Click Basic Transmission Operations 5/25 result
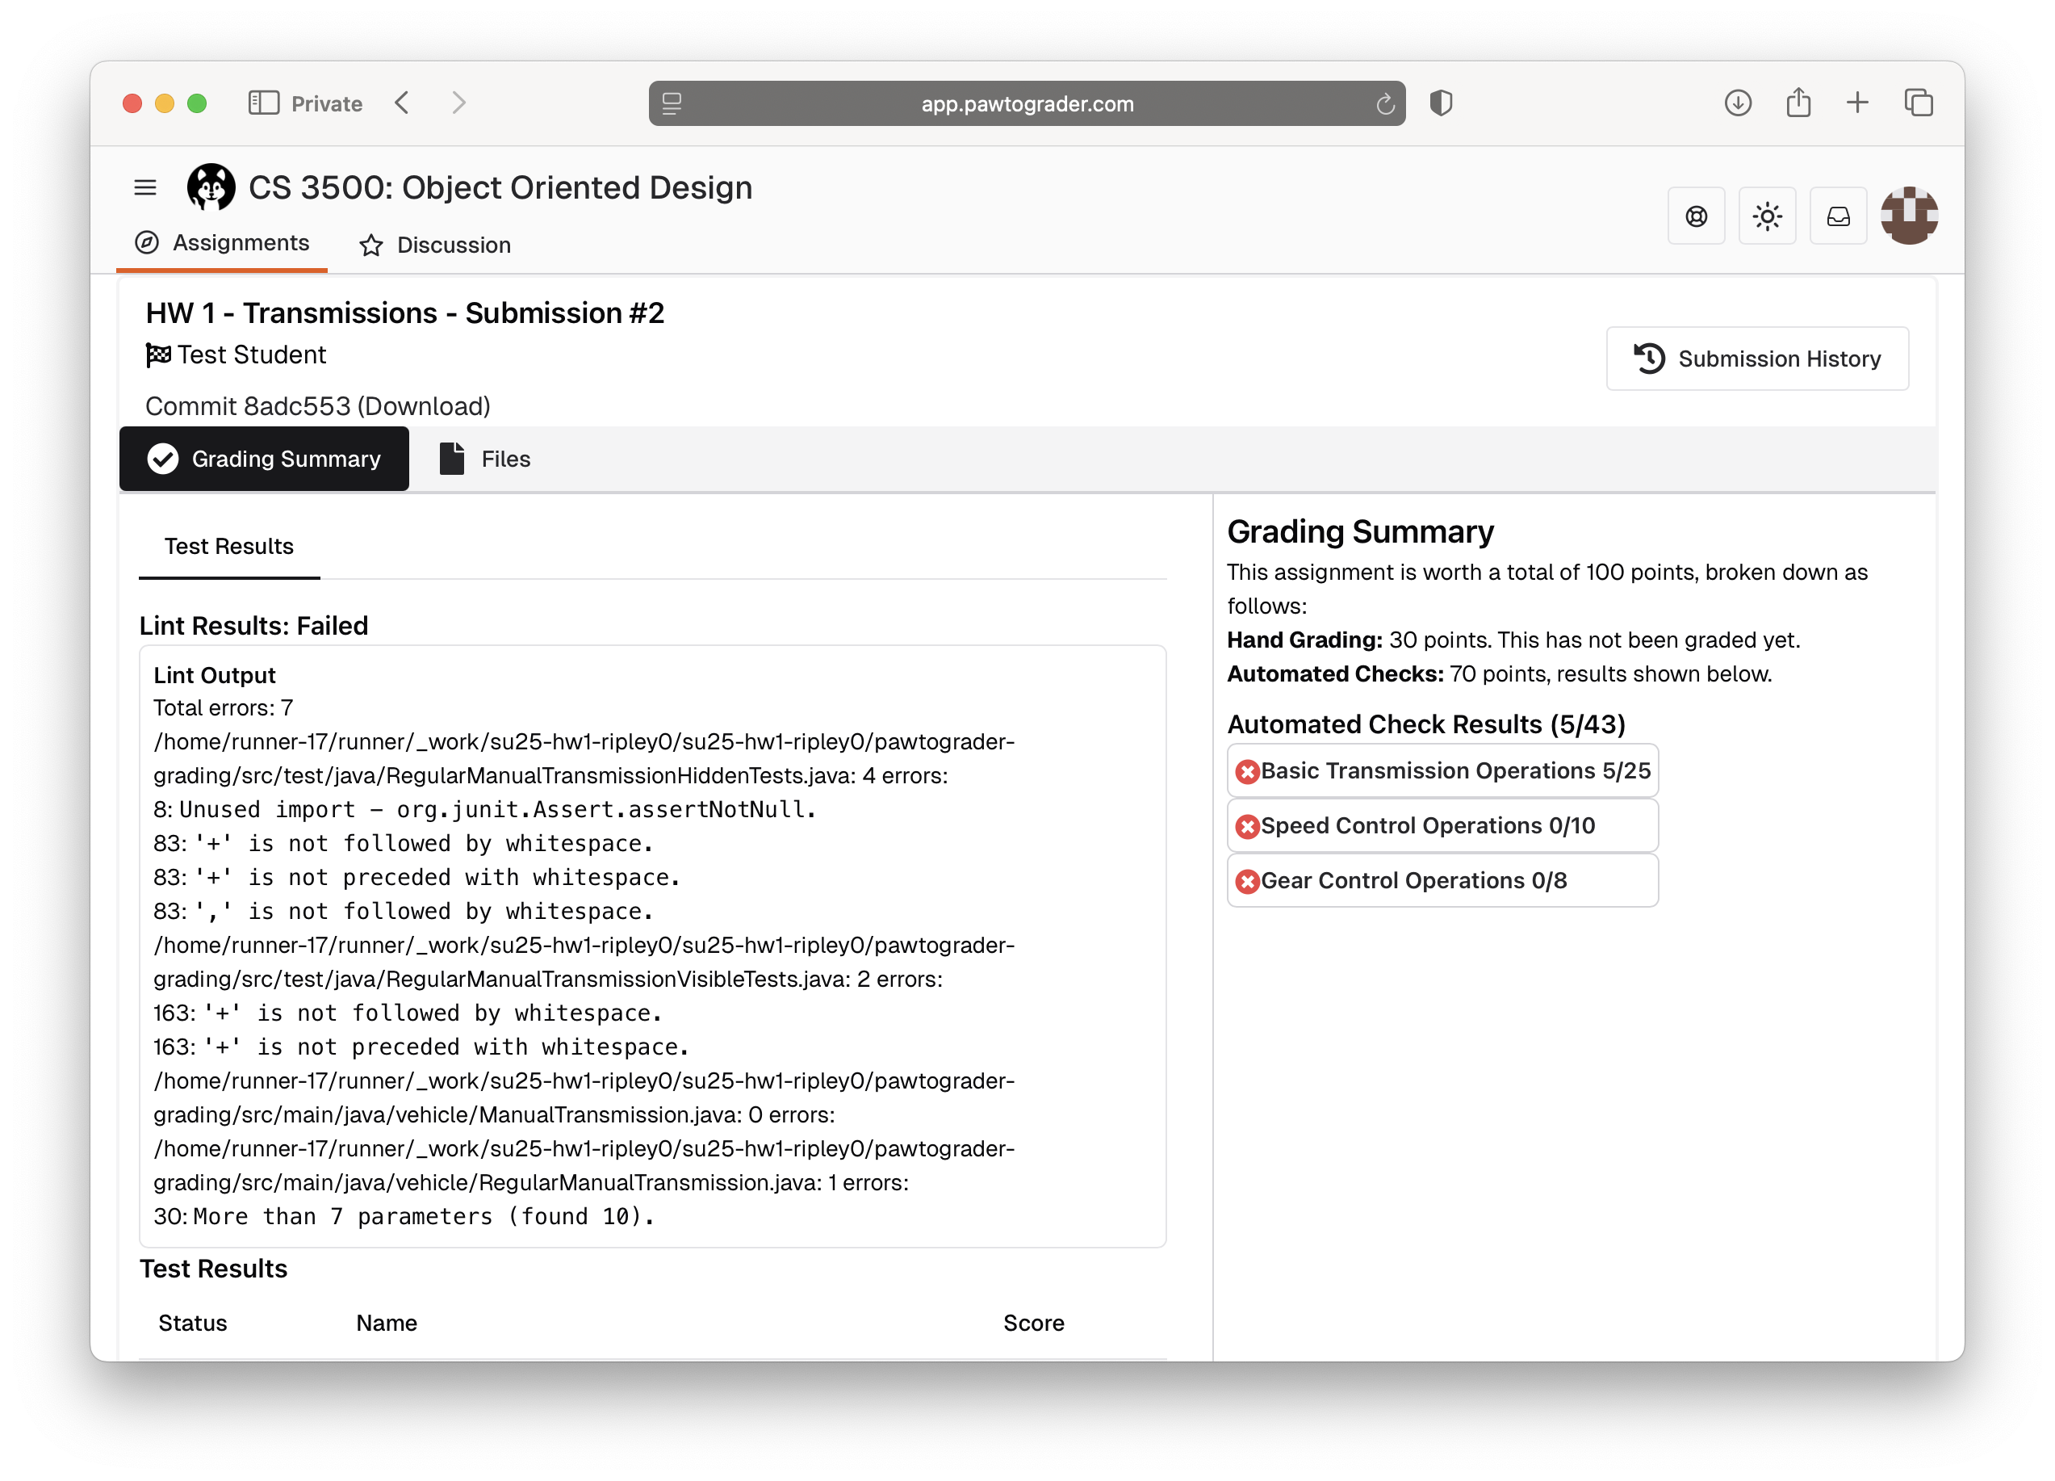This screenshot has height=1481, width=2055. point(1442,771)
